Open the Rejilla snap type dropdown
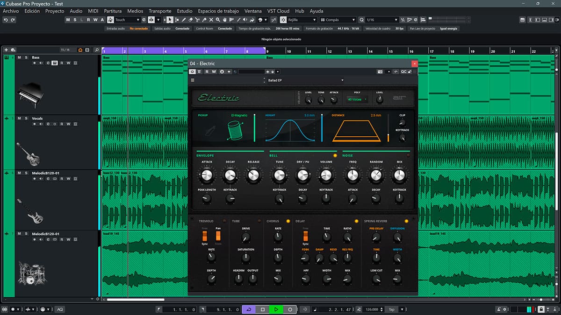561x315 pixels. click(302, 20)
